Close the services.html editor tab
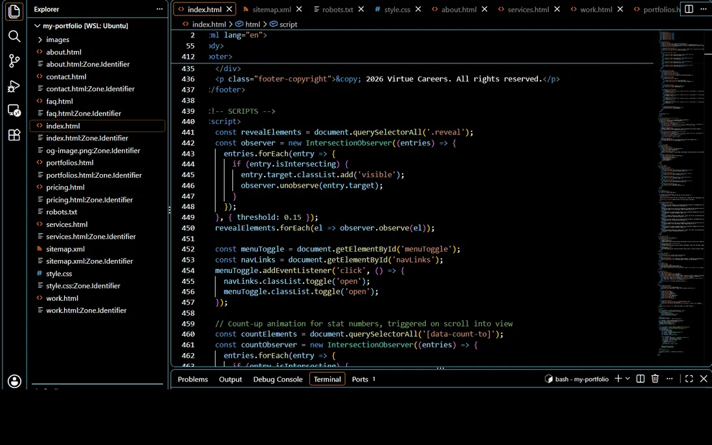The width and height of the screenshot is (712, 445). point(557,9)
